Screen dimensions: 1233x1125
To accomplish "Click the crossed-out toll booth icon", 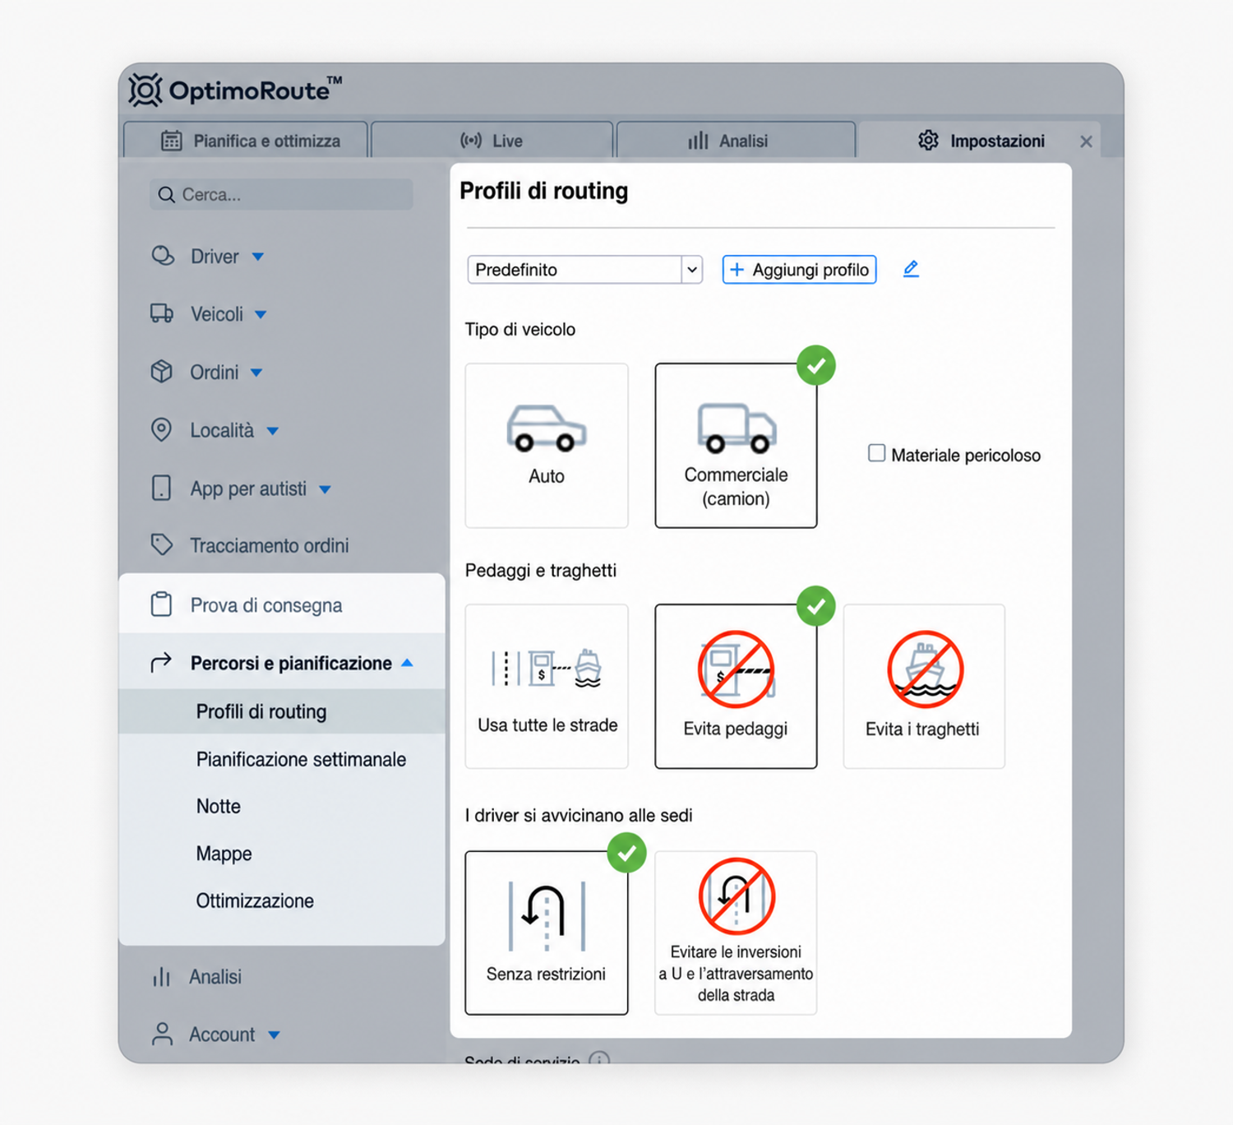I will 736,669.
